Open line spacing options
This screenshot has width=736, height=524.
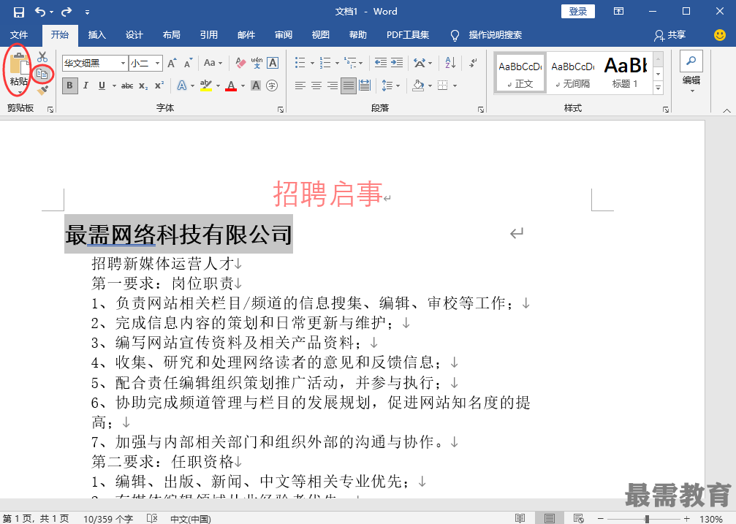[x=387, y=86]
